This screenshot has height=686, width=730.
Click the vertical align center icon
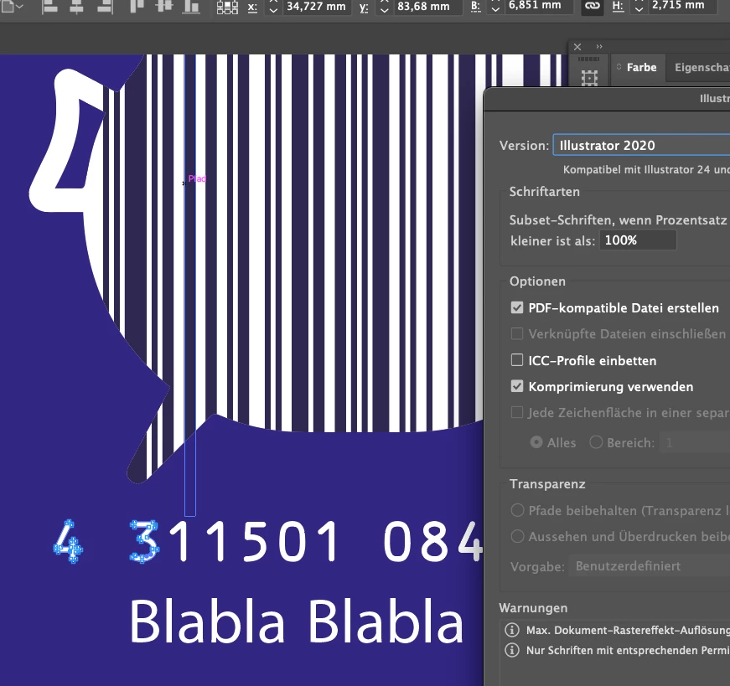click(164, 6)
